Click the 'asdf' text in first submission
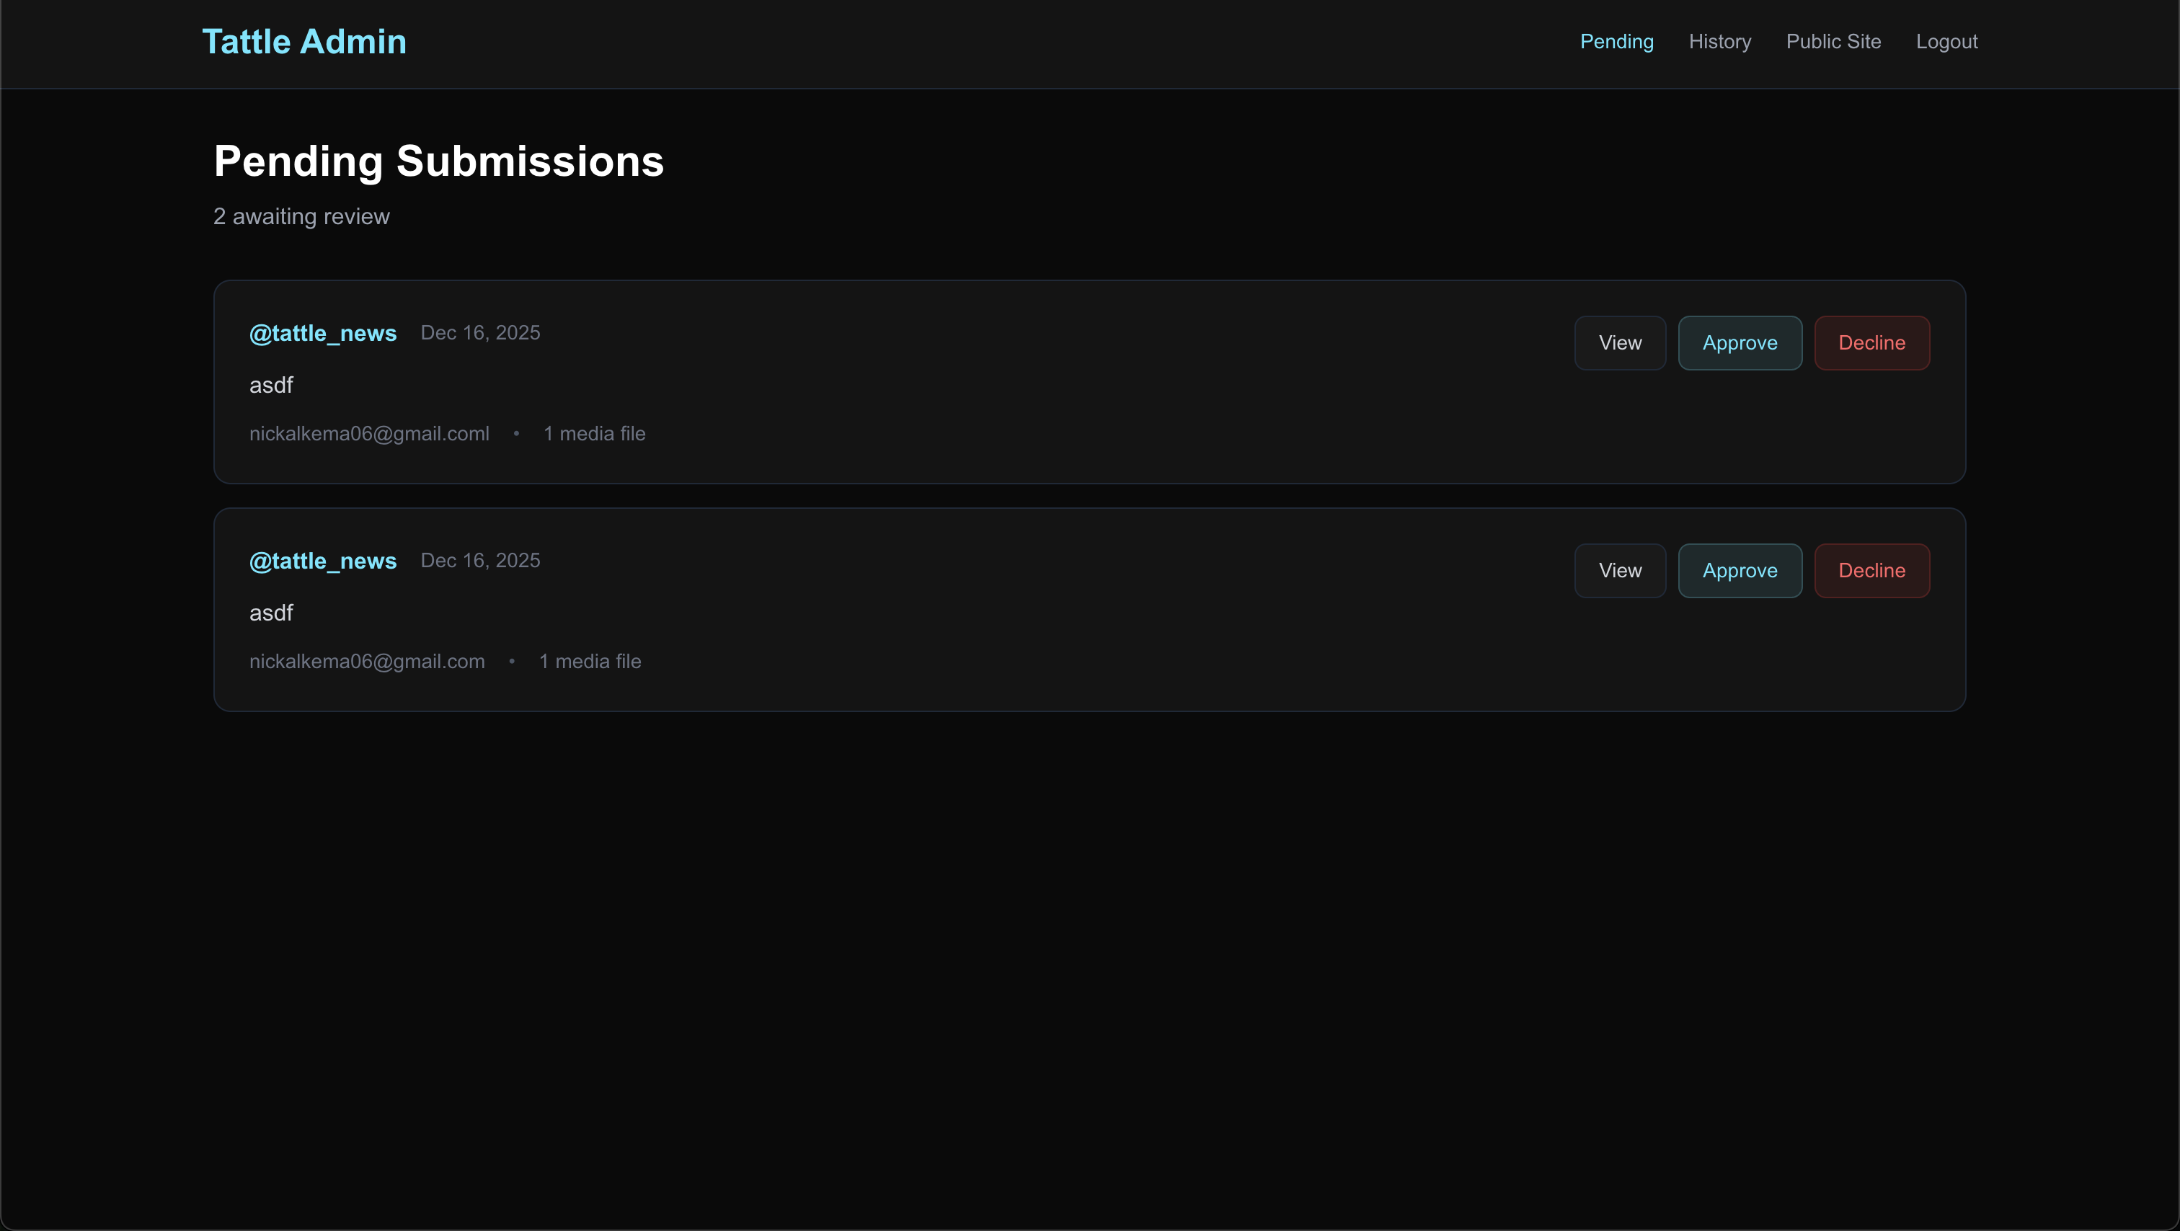Image resolution: width=2180 pixels, height=1231 pixels. tap(271, 385)
